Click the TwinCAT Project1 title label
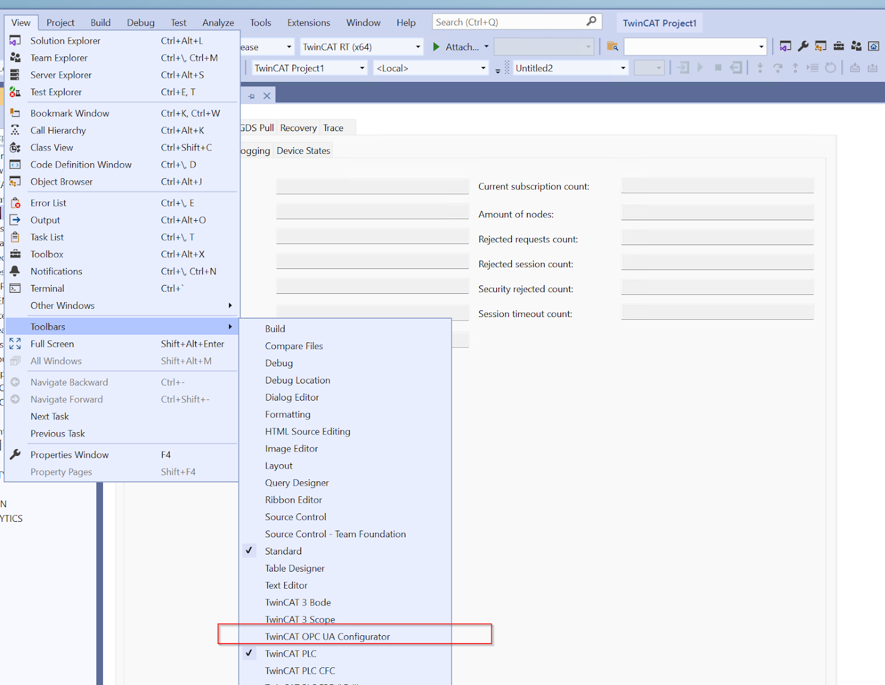Viewport: 885px width, 685px height. [x=659, y=23]
